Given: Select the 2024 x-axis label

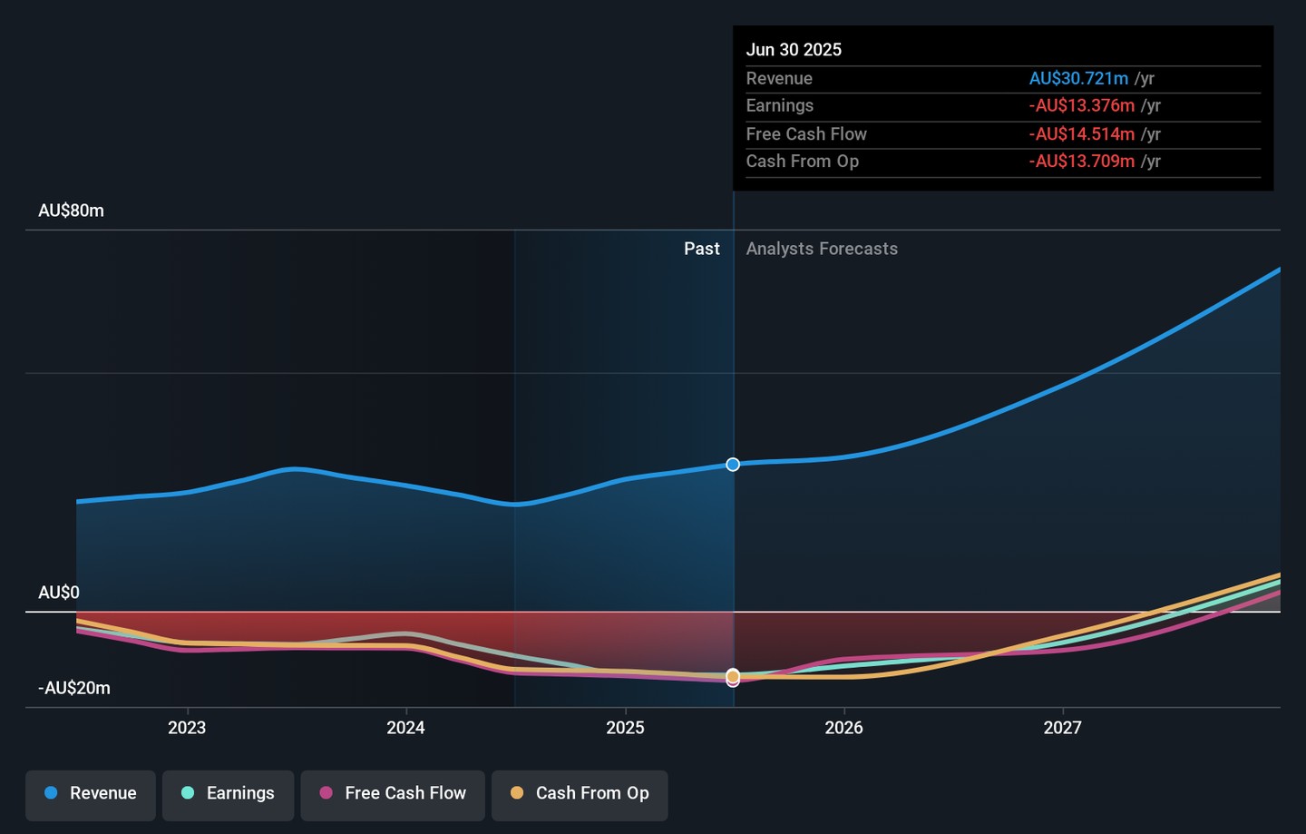Looking at the screenshot, I should pos(405,728).
